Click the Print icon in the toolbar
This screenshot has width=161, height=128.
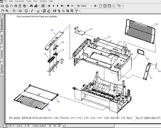(16, 6)
